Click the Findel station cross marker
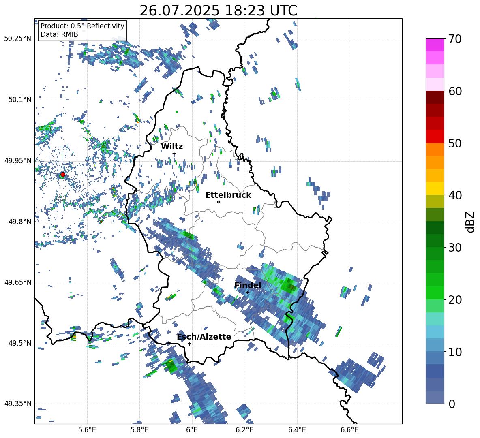The width and height of the screenshot is (480, 438). pyautogui.click(x=247, y=292)
